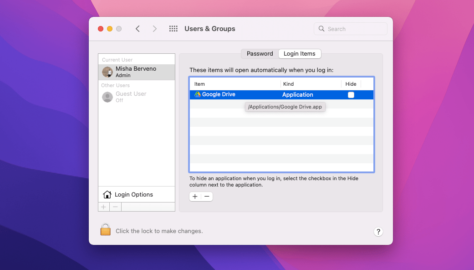Image resolution: width=474 pixels, height=270 pixels.
Task: Toggle the Hide checkbox for Google Drive
Action: (351, 94)
